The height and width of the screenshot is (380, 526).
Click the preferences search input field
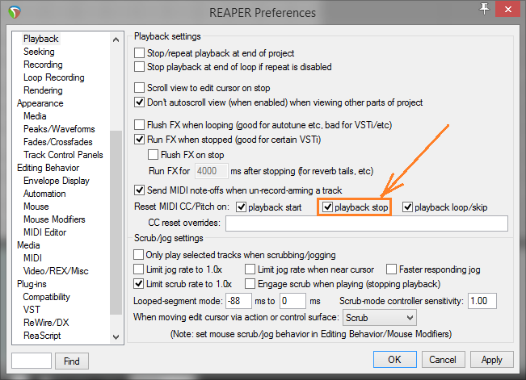tap(32, 360)
